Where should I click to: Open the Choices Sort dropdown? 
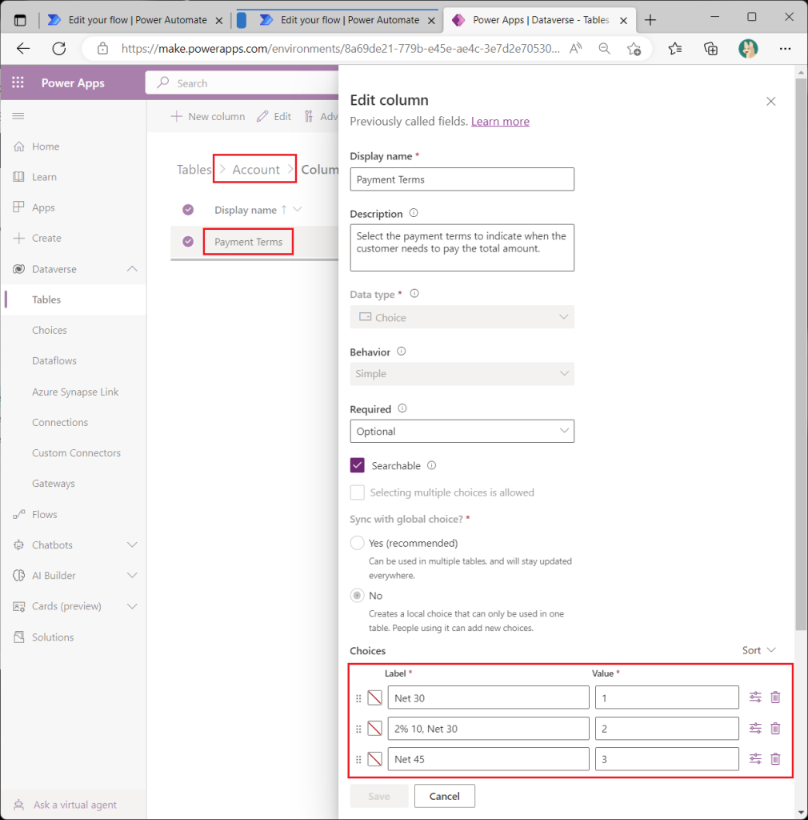coord(758,650)
